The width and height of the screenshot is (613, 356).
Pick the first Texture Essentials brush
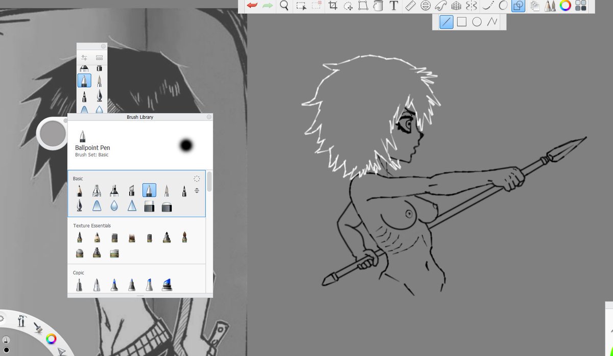(x=79, y=238)
